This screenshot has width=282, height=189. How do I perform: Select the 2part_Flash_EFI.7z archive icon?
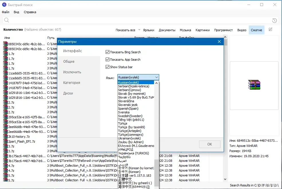5,141
